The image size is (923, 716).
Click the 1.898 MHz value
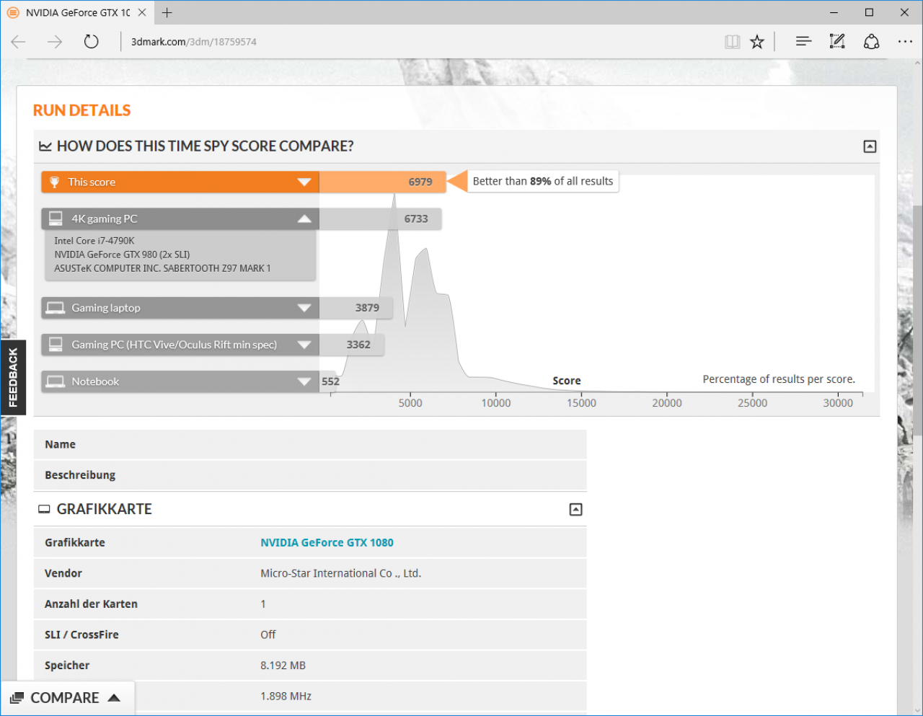click(286, 696)
